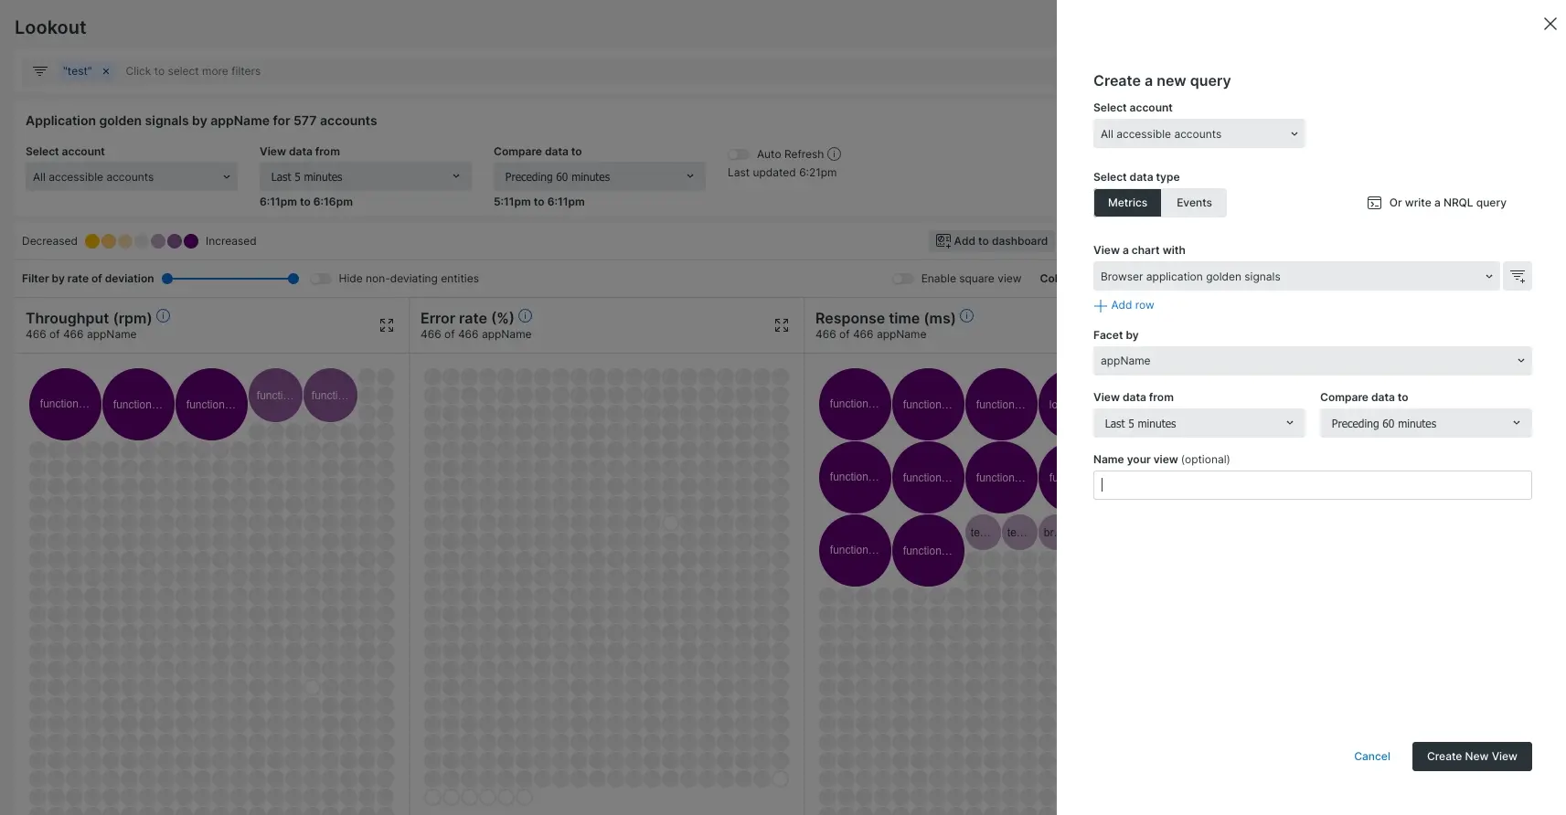Screen dimensions: 1566x815
Task: Click the Response time info icon
Action: click(x=966, y=316)
